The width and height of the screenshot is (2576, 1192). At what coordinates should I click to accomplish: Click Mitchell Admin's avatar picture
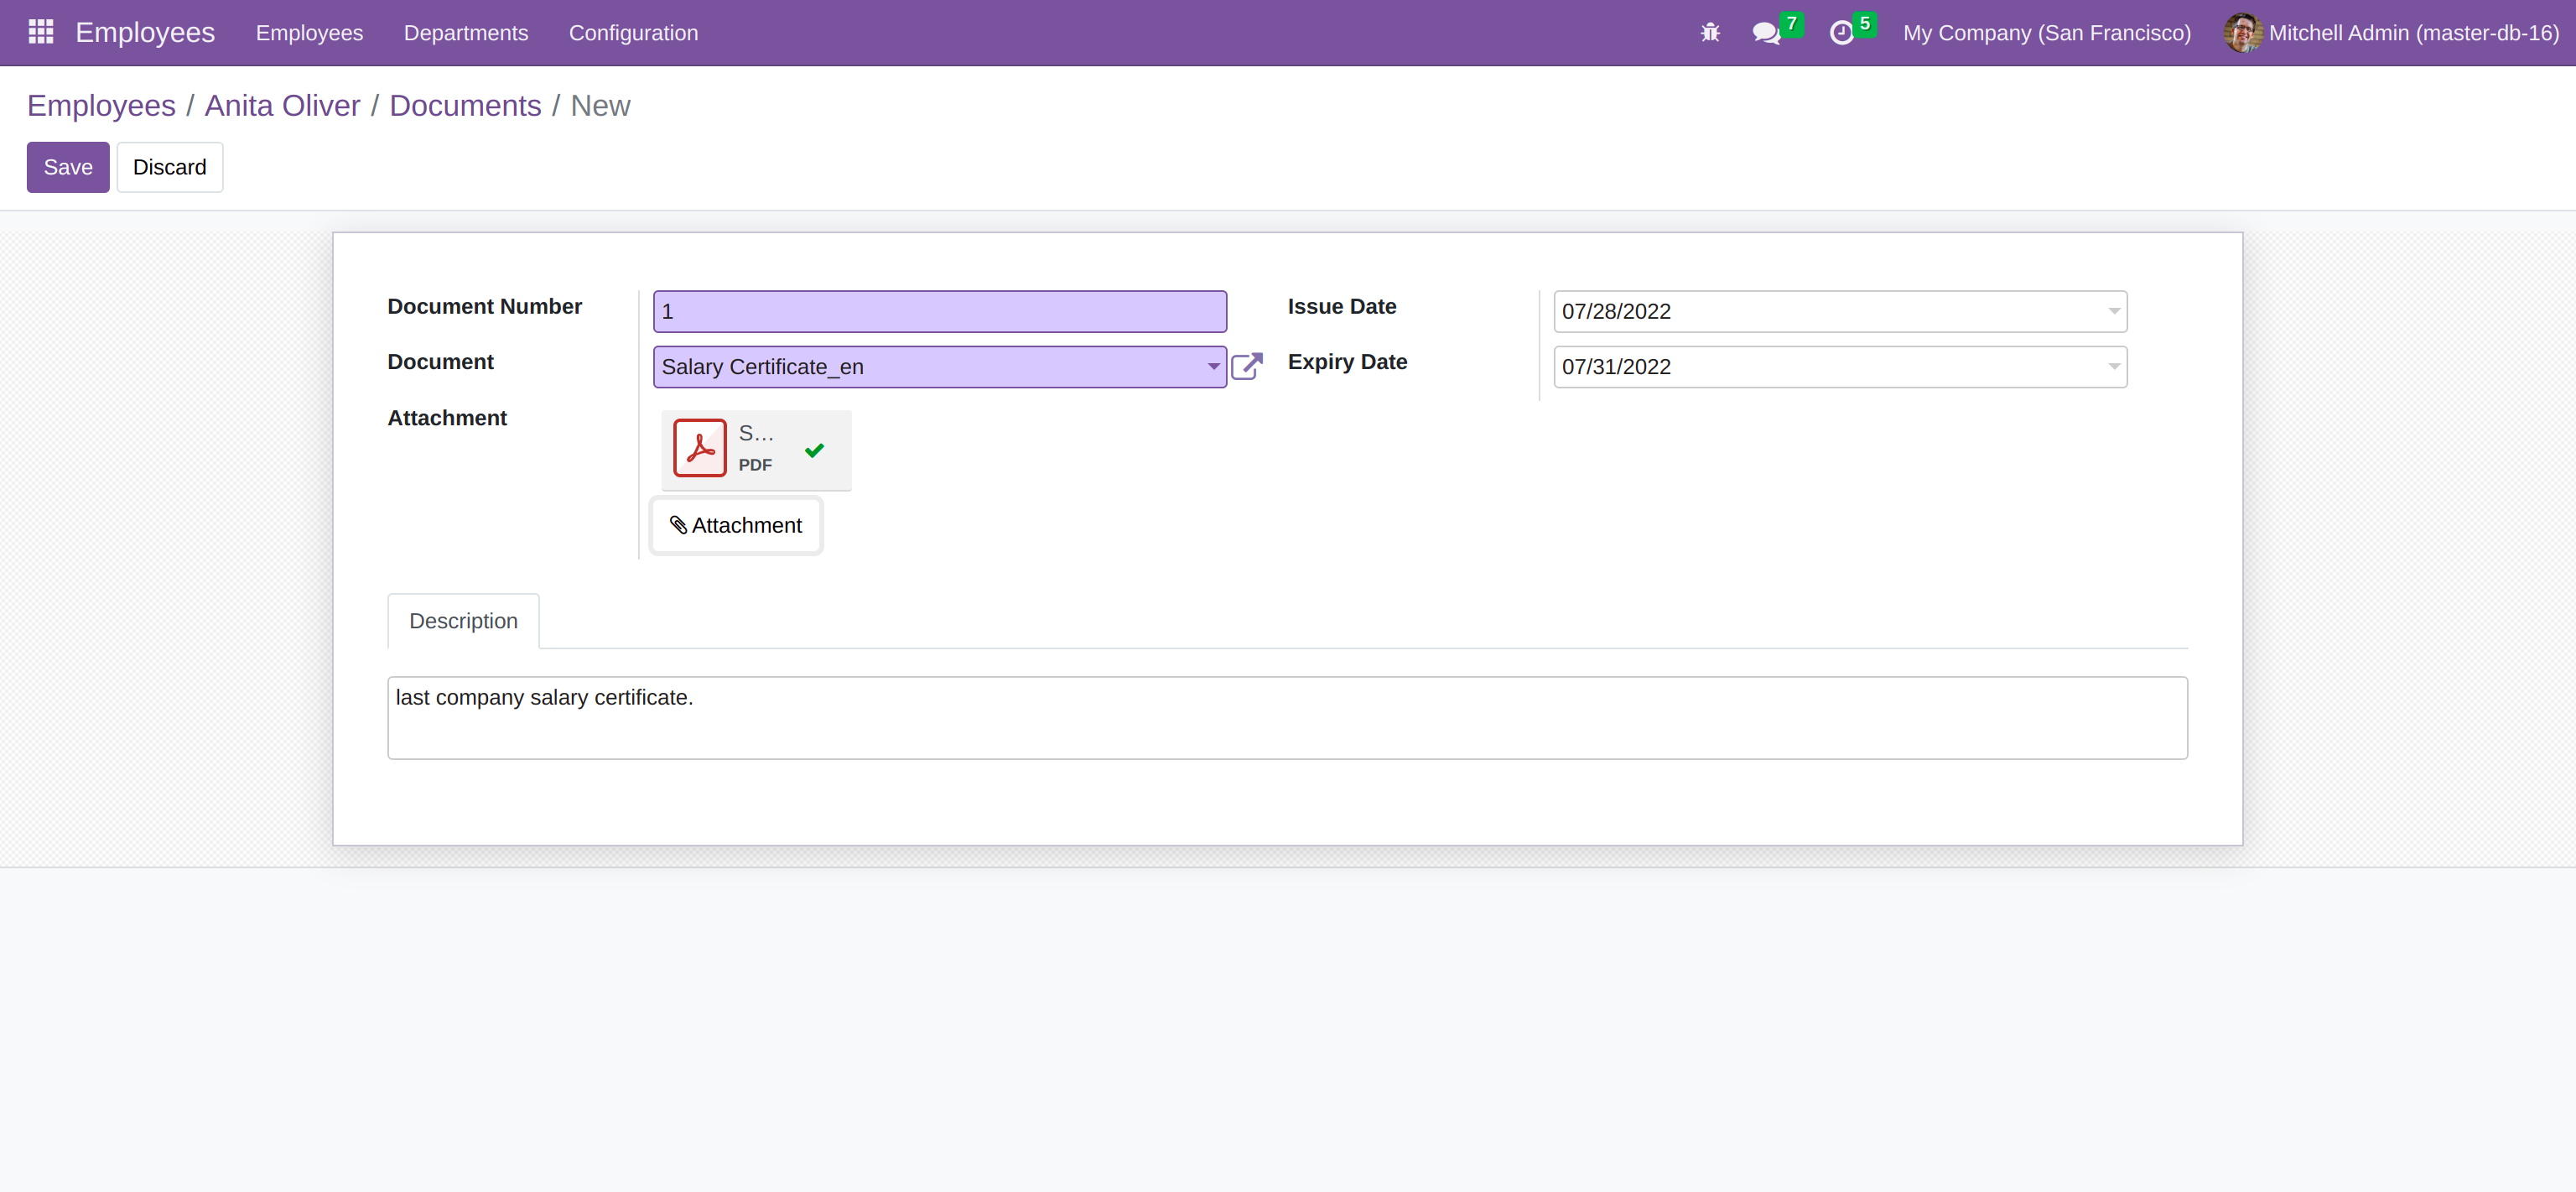[2242, 33]
